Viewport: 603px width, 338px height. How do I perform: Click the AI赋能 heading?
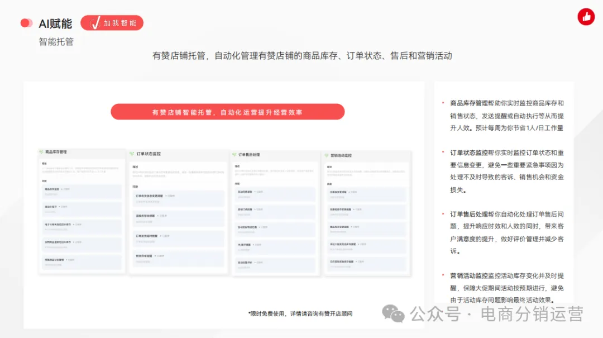click(x=55, y=24)
